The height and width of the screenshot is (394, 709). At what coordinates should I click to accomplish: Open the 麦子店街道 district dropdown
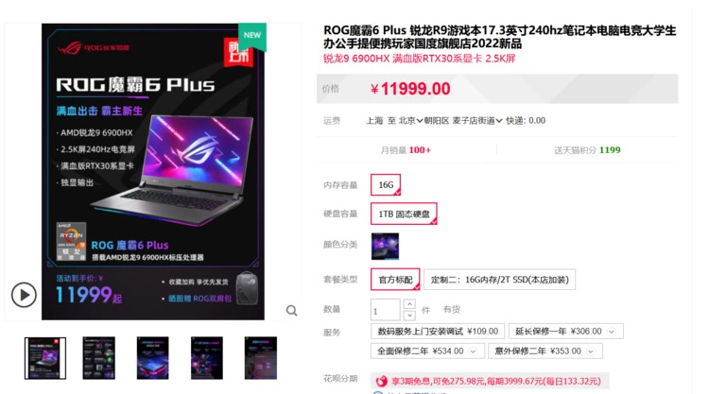[x=477, y=121]
